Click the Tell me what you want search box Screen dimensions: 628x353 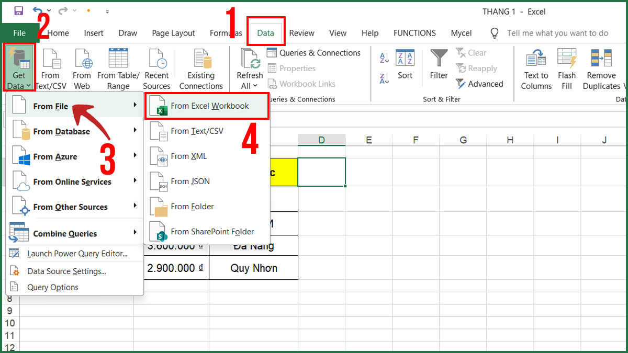(557, 33)
